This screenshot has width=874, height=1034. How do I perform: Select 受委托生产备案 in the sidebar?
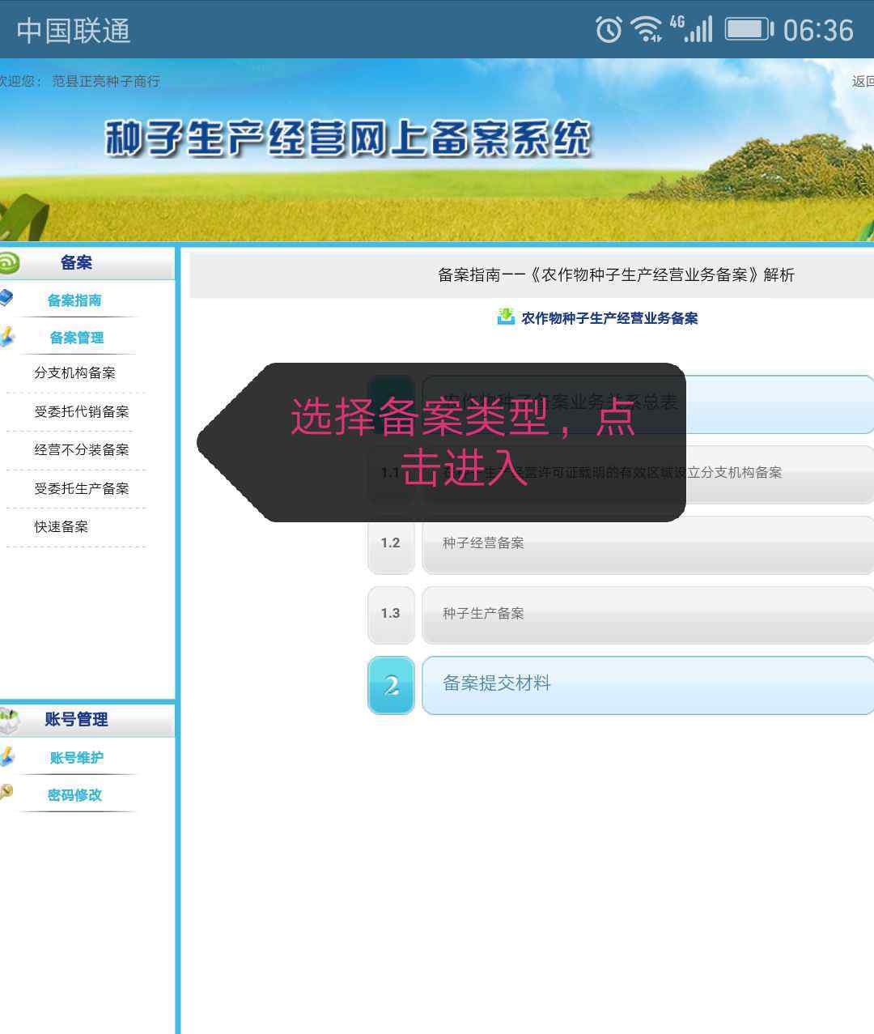(82, 488)
